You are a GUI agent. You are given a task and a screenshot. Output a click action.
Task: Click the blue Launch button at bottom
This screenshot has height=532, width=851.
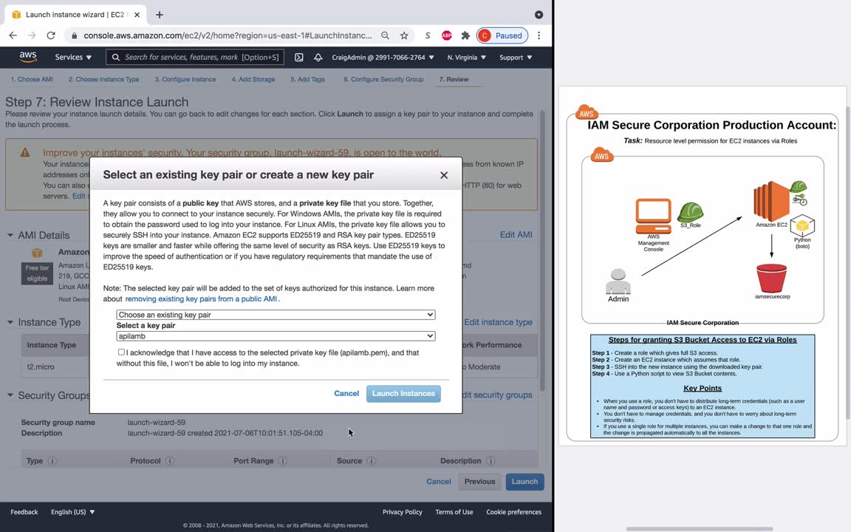click(x=524, y=482)
